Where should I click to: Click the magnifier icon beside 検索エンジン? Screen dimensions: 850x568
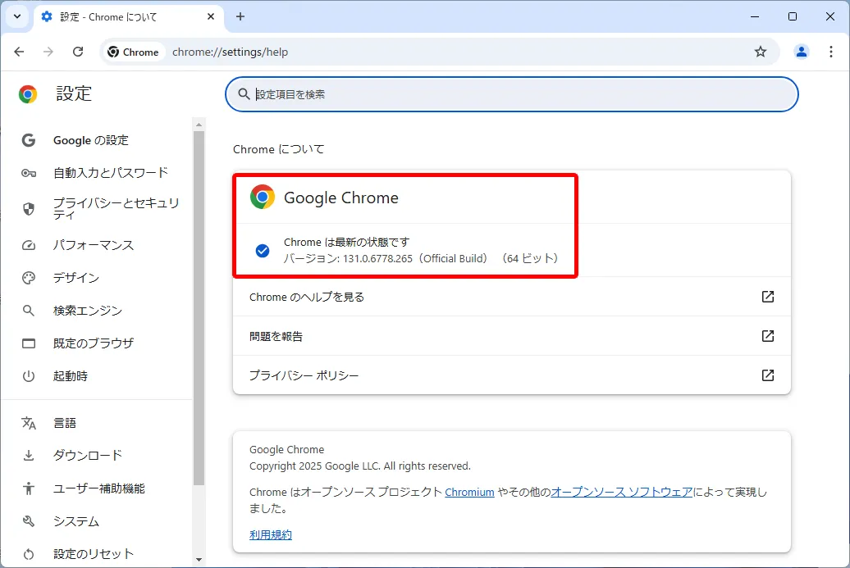tap(29, 311)
